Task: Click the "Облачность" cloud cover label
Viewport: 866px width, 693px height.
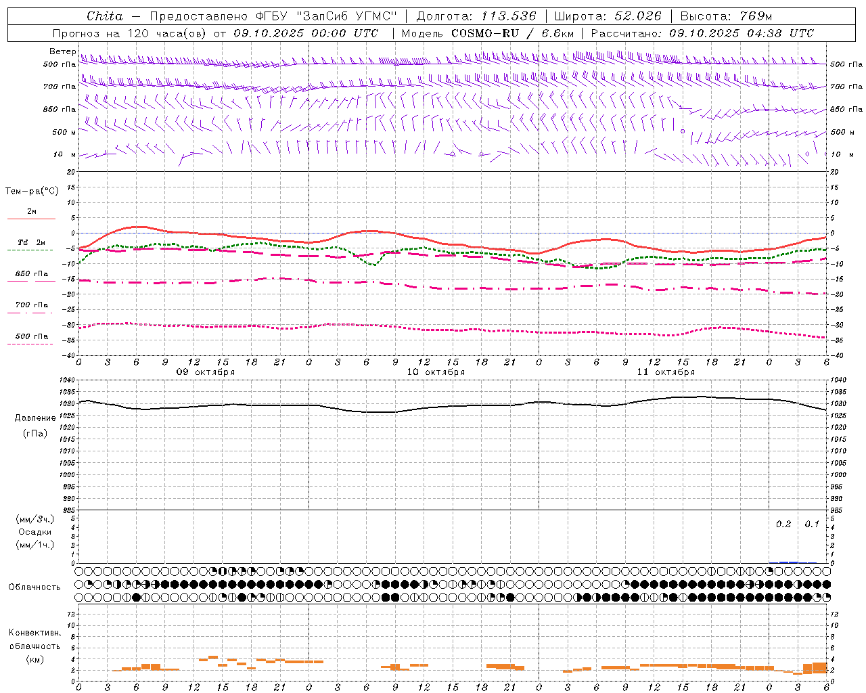Action: tap(35, 587)
